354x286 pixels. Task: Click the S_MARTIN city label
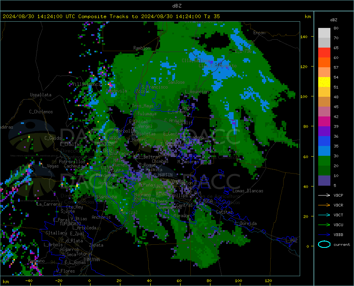coord(163,175)
